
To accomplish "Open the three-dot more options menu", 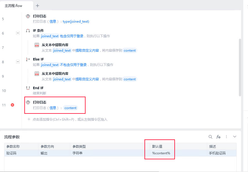I will pos(226,137).
